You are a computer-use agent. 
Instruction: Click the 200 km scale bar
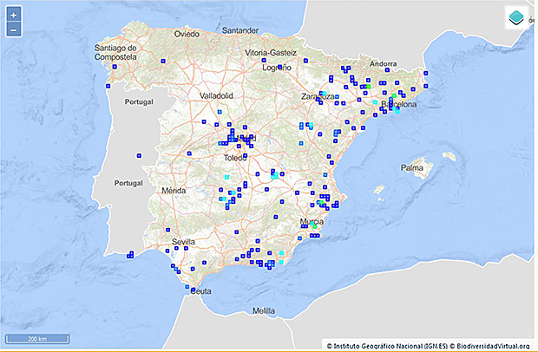coord(36,337)
